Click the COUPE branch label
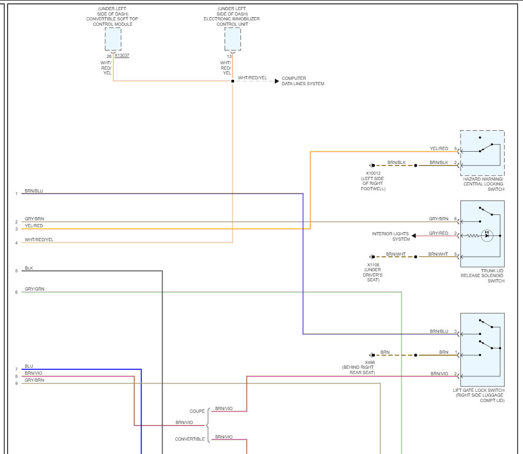This screenshot has width=523, height=454. tap(197, 411)
